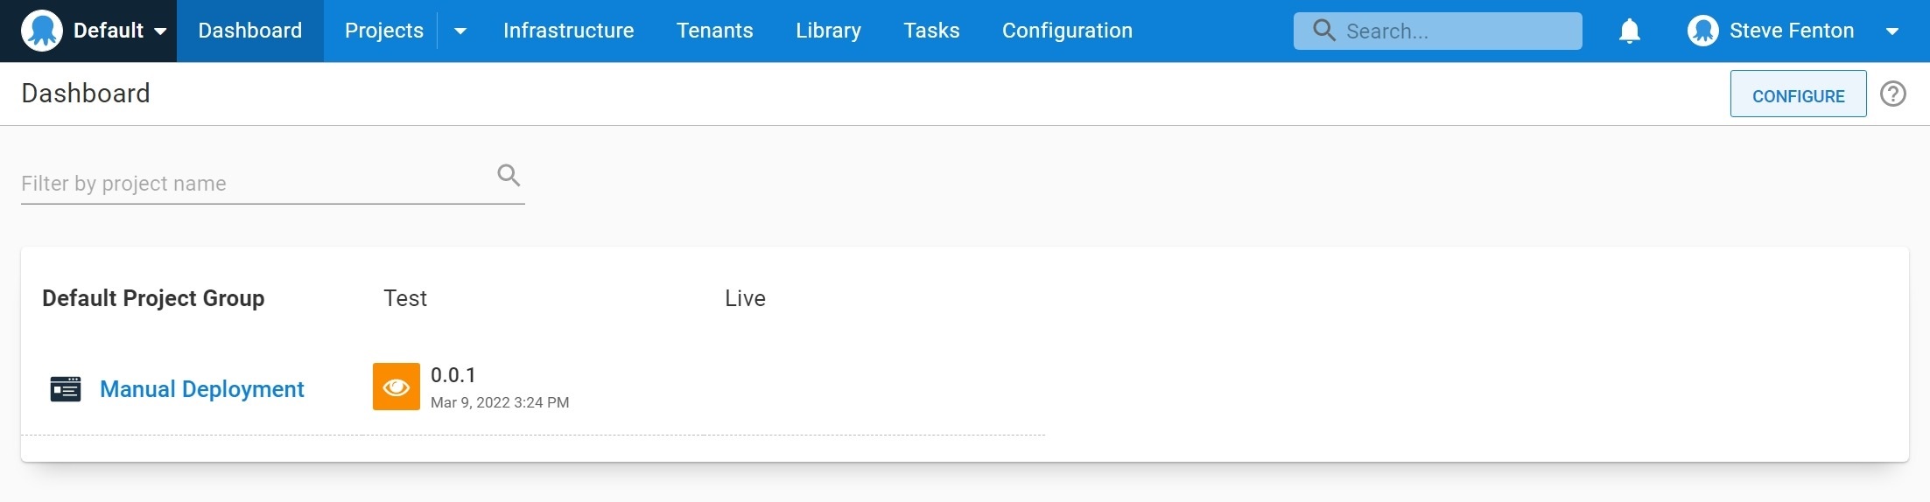The width and height of the screenshot is (1930, 502).
Task: Click the Manual Deployment project icon
Action: 66,389
